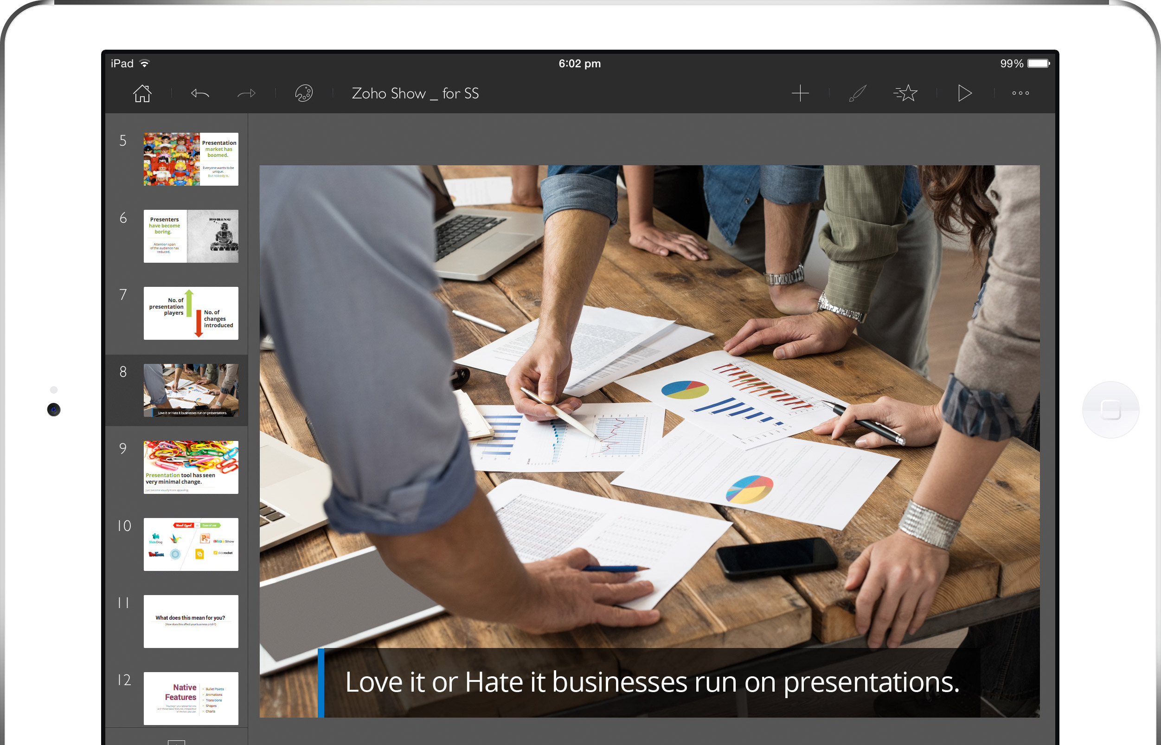1161x745 pixels.
Task: Choose slide 9 with paper clips
Action: click(x=191, y=467)
